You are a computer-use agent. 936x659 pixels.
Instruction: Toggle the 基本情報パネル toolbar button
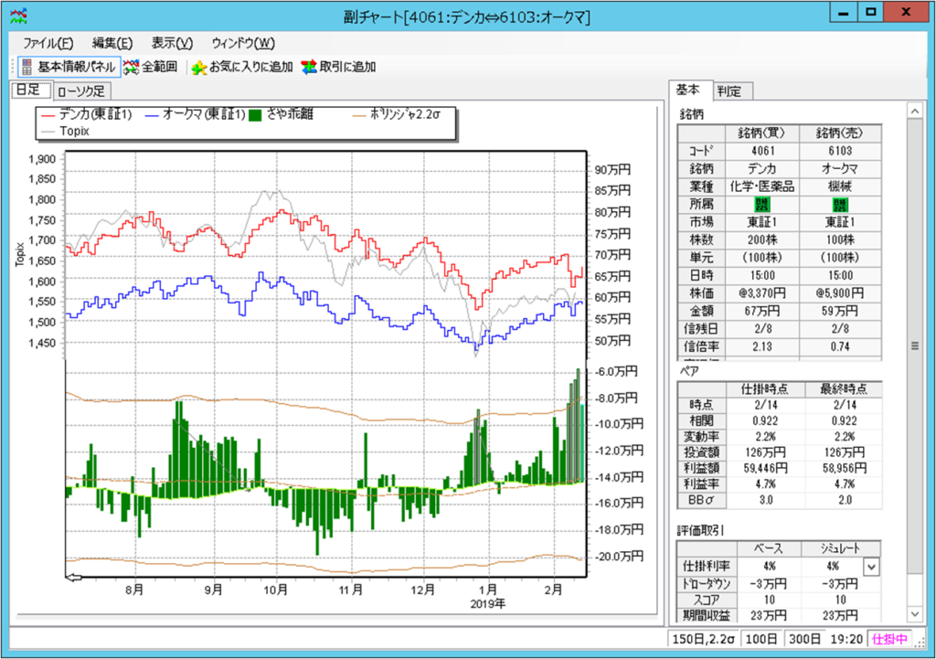pos(68,67)
